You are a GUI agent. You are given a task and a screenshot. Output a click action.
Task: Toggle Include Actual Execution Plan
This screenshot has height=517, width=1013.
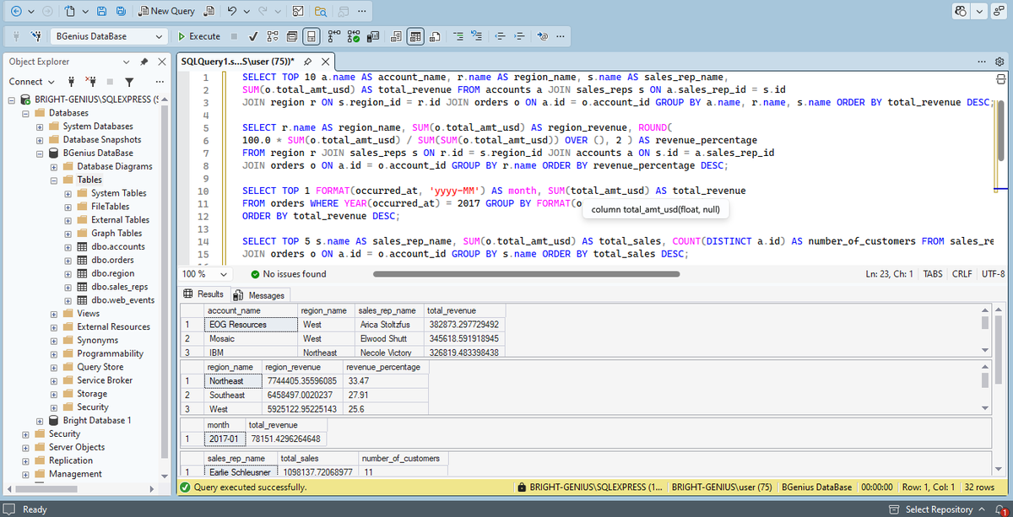[x=333, y=36]
